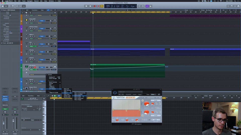The height and width of the screenshot is (135, 241).
Task: Click AZ LEO 10 pan knob
Action: [55, 66]
